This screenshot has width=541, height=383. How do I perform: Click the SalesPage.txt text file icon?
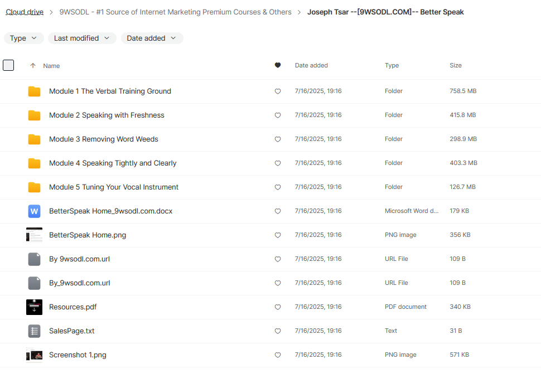tap(35, 331)
